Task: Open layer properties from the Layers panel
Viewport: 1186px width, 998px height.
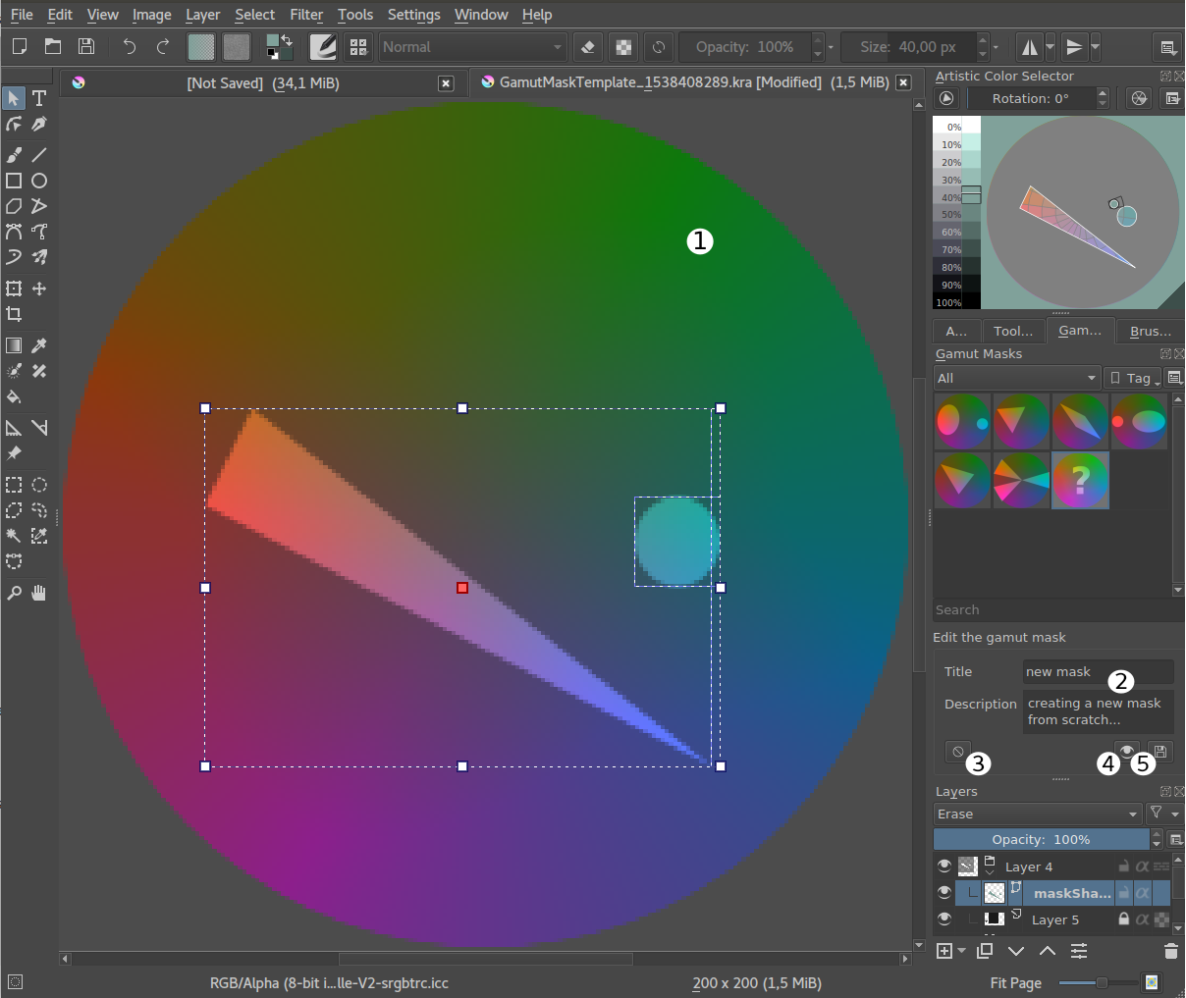Action: [1079, 951]
